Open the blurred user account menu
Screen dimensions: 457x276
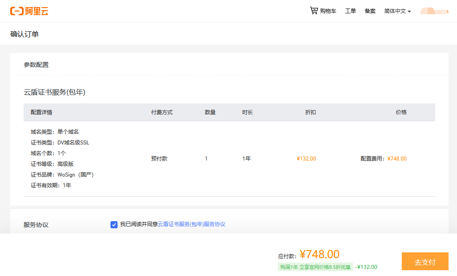coord(434,11)
